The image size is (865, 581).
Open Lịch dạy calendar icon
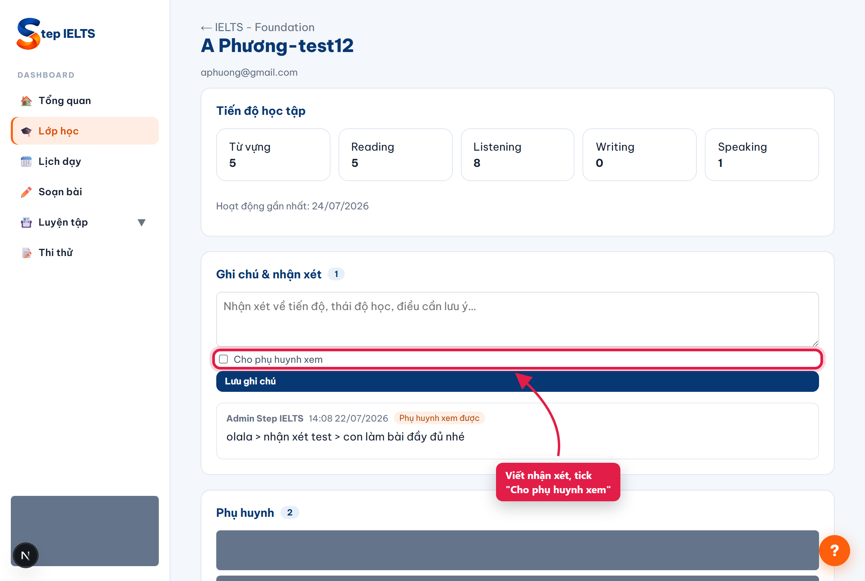coord(26,161)
